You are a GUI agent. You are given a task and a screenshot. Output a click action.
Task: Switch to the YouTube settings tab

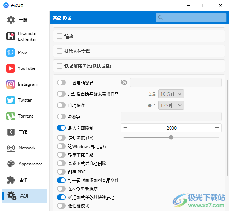click(27, 68)
